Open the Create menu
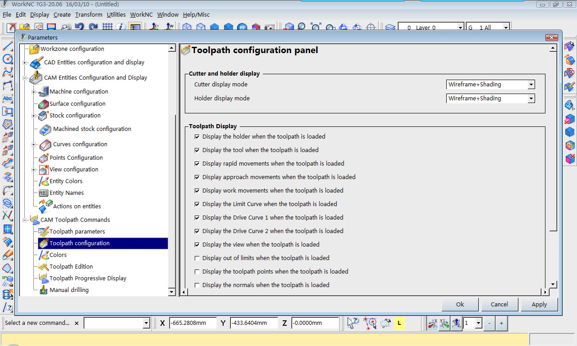 pyautogui.click(x=62, y=14)
